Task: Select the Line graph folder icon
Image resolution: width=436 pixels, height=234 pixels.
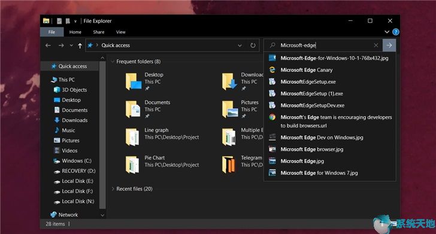Action: [132, 136]
